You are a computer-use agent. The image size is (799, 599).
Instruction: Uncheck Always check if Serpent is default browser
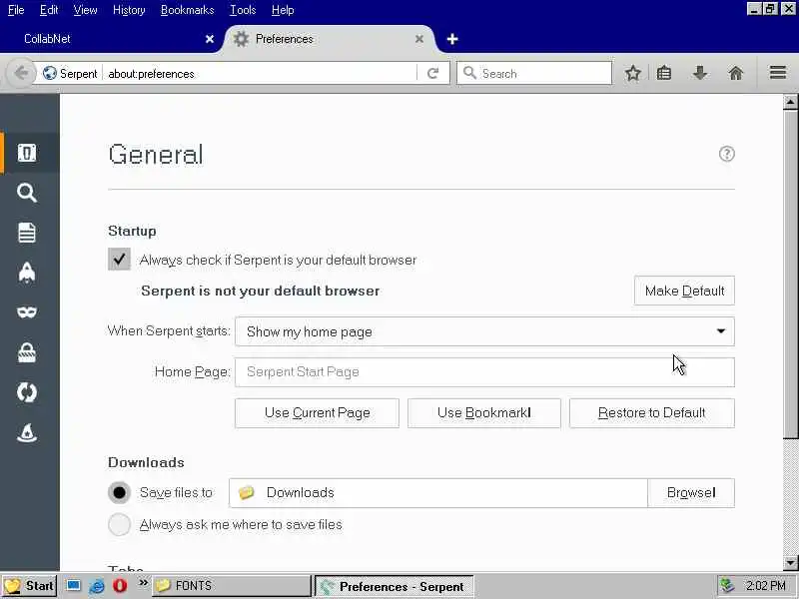[x=119, y=260]
